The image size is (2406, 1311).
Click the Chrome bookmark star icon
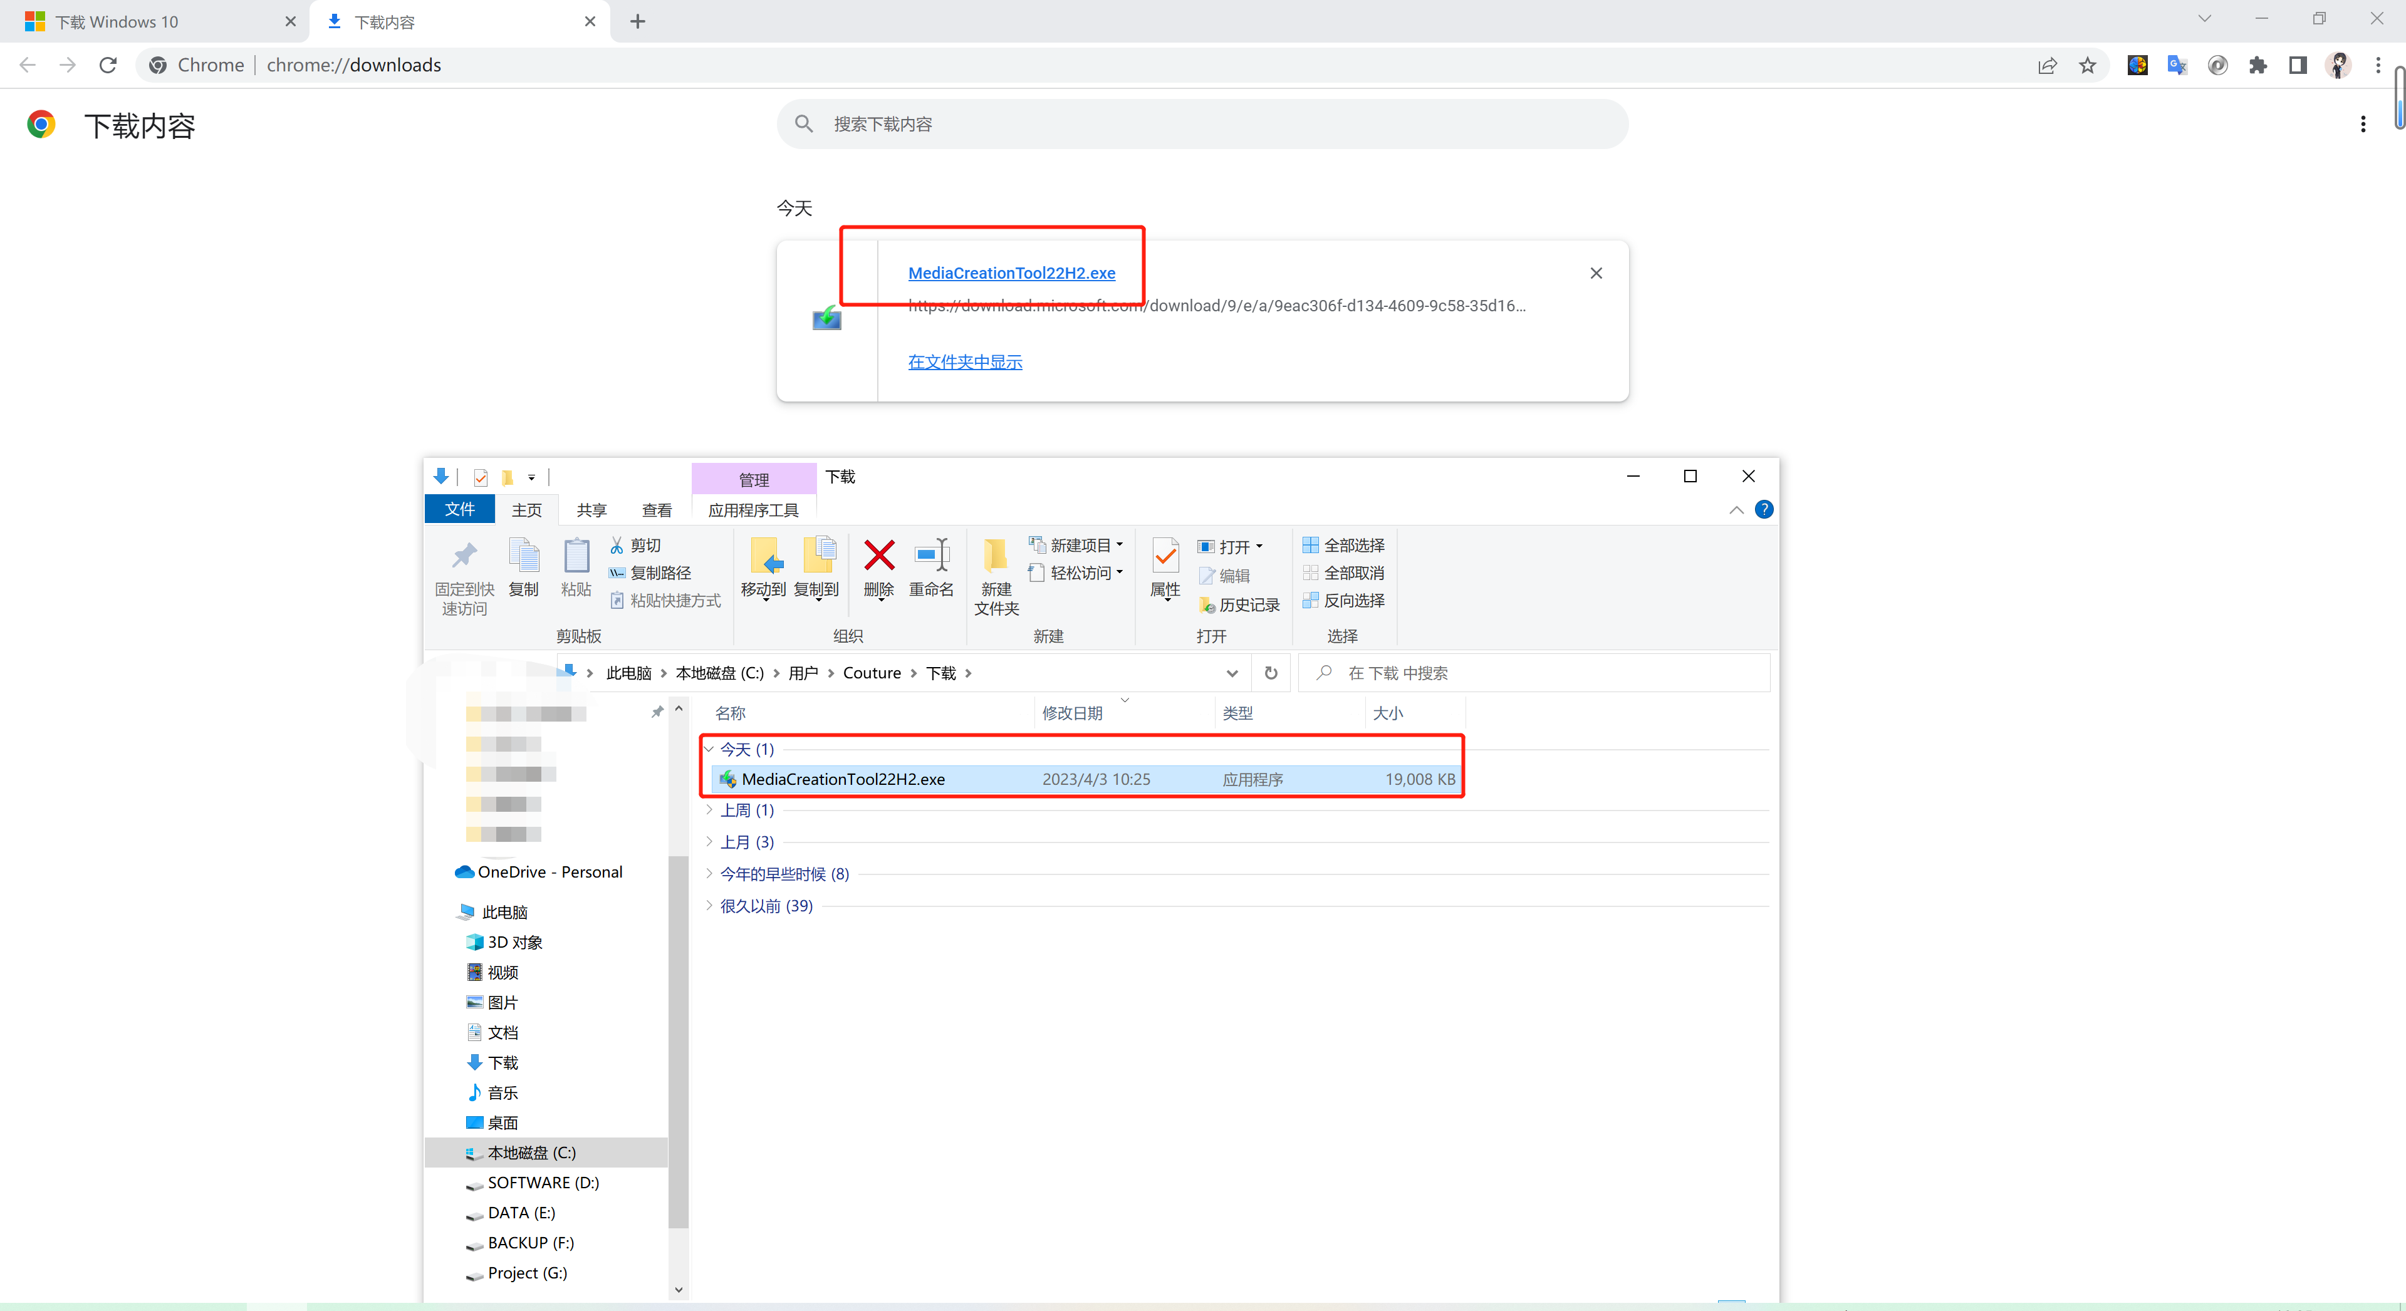pyautogui.click(x=2088, y=65)
